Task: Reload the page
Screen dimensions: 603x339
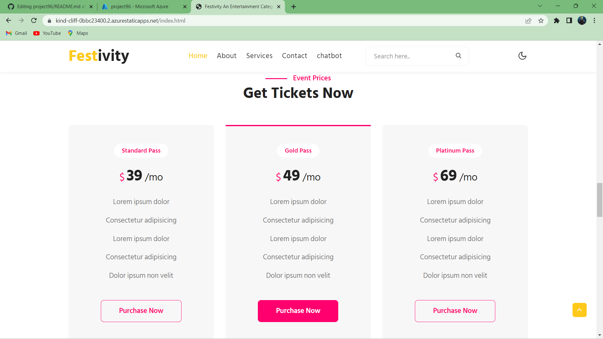Action: [x=34, y=21]
